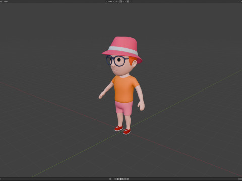Jump to the first frame of playback

115,179
